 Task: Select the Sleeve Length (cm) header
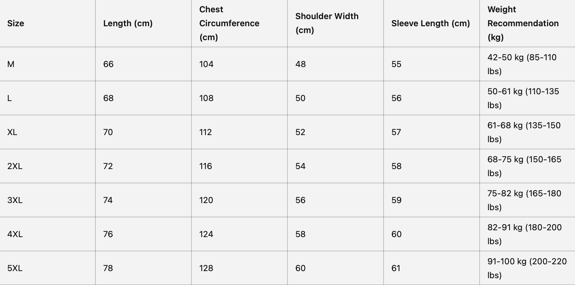(431, 23)
